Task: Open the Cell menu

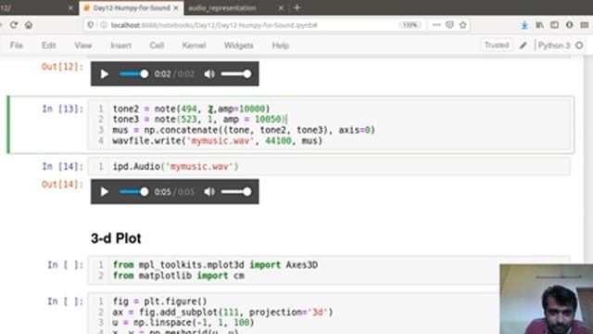Action: pos(157,45)
